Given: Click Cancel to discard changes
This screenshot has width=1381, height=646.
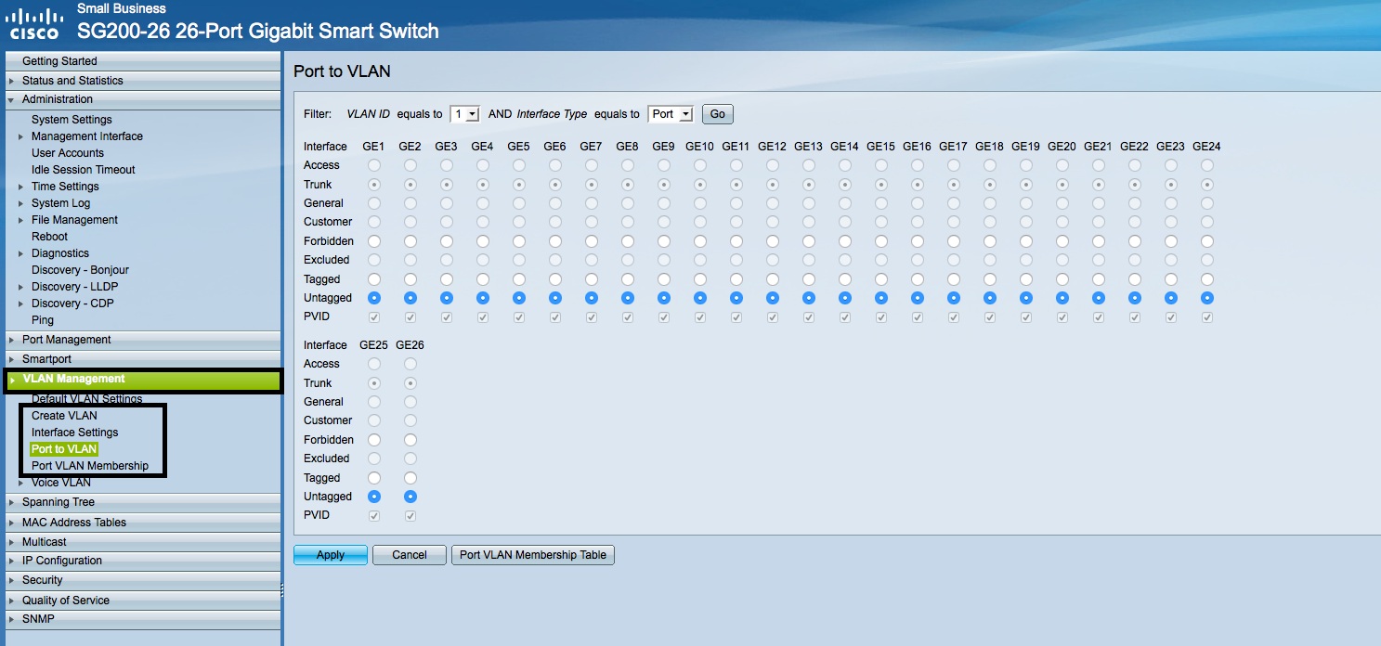Looking at the screenshot, I should pyautogui.click(x=409, y=555).
